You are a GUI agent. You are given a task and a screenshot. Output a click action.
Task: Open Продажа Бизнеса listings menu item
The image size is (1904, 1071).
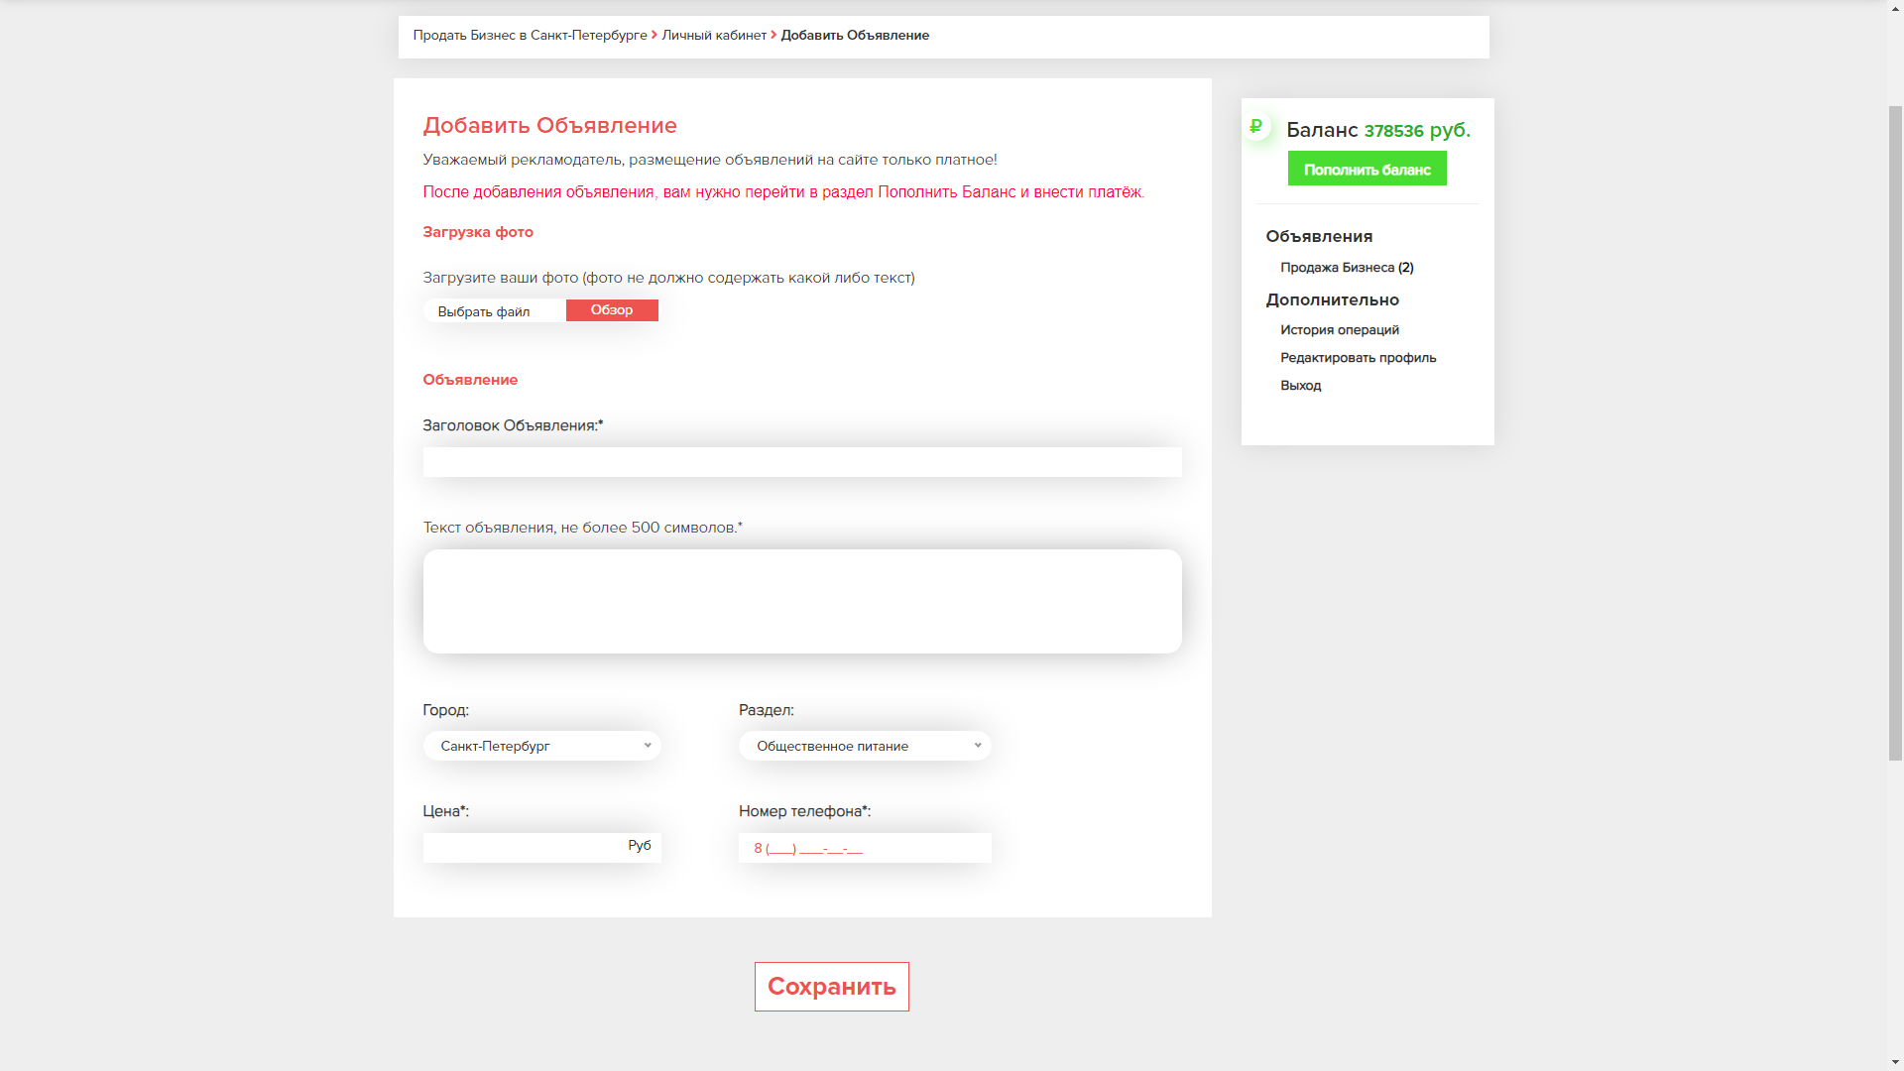1346,268
